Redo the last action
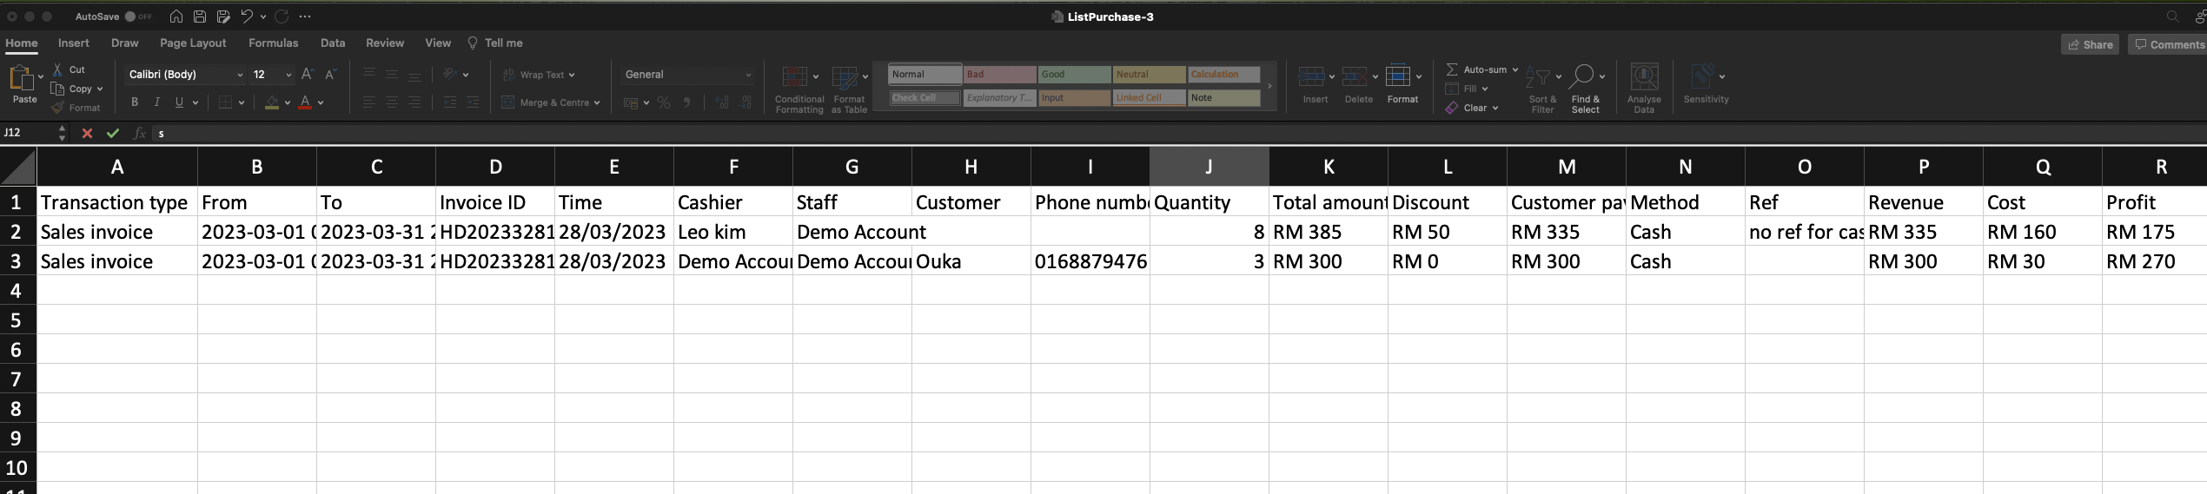2207x494 pixels. [282, 16]
